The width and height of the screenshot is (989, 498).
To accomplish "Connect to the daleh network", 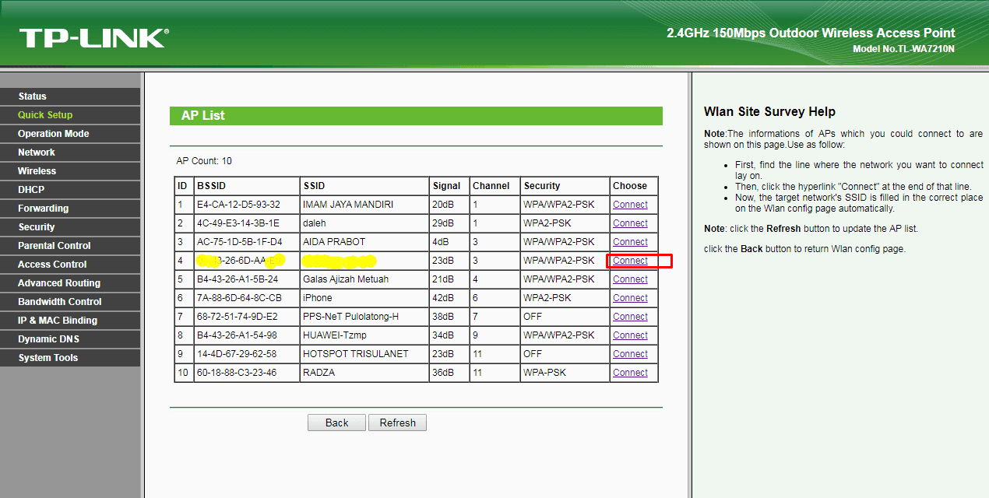I will [x=630, y=223].
